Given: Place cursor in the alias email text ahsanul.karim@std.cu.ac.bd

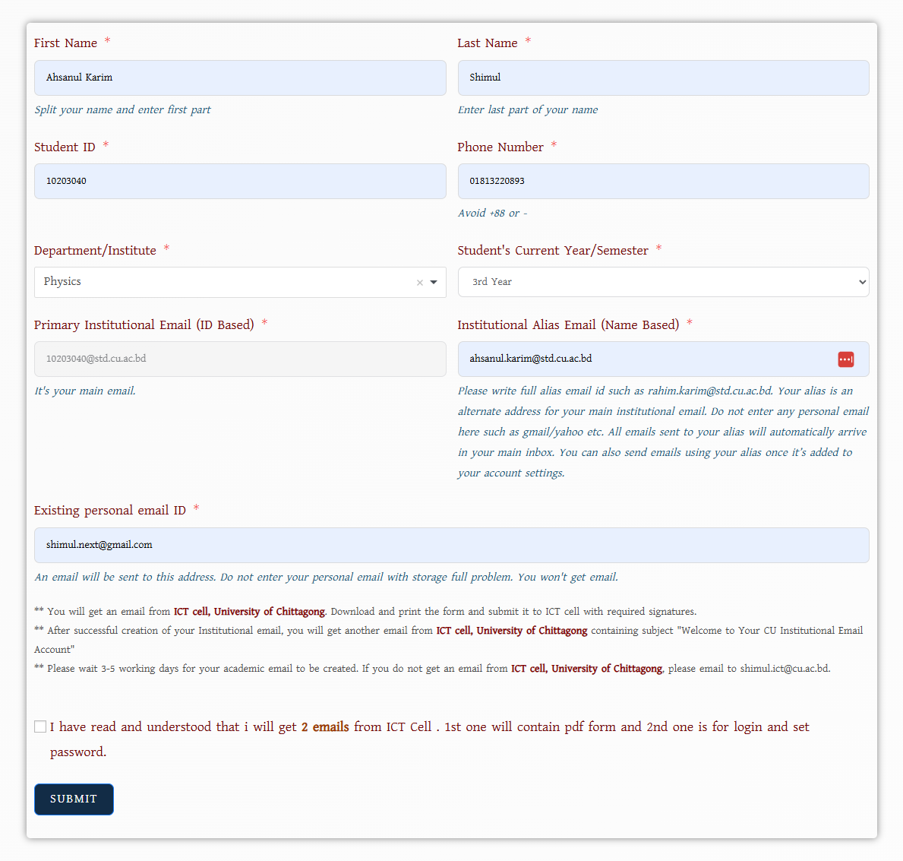Looking at the screenshot, I should (x=531, y=359).
